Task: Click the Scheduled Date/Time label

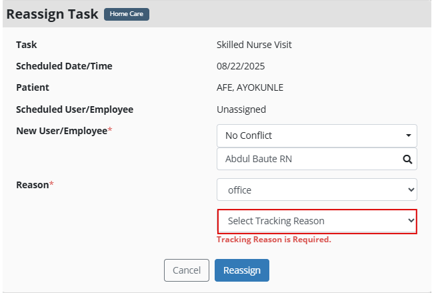Action: [x=64, y=66]
